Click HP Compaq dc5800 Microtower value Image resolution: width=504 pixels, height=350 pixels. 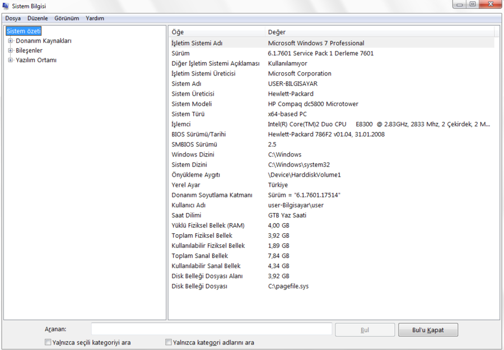click(313, 104)
